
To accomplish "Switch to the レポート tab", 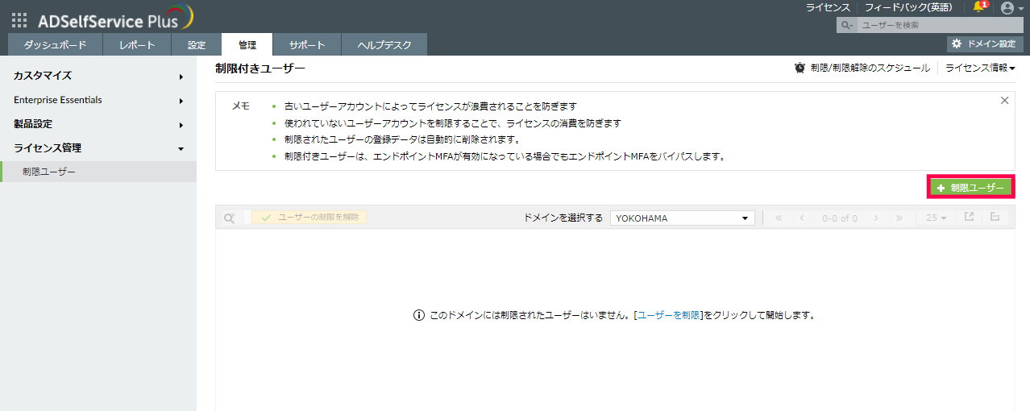I will [x=137, y=45].
